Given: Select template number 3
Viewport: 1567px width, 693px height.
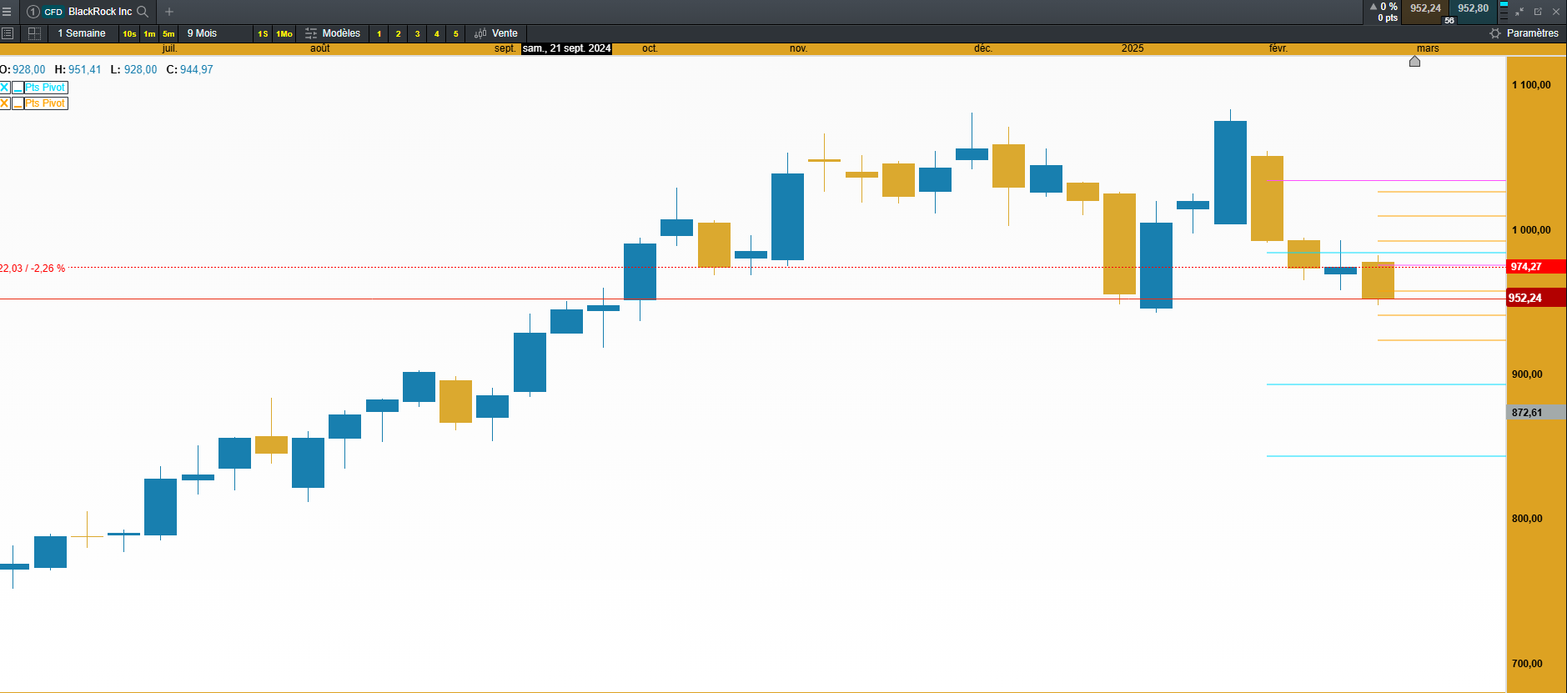Looking at the screenshot, I should pyautogui.click(x=417, y=34).
